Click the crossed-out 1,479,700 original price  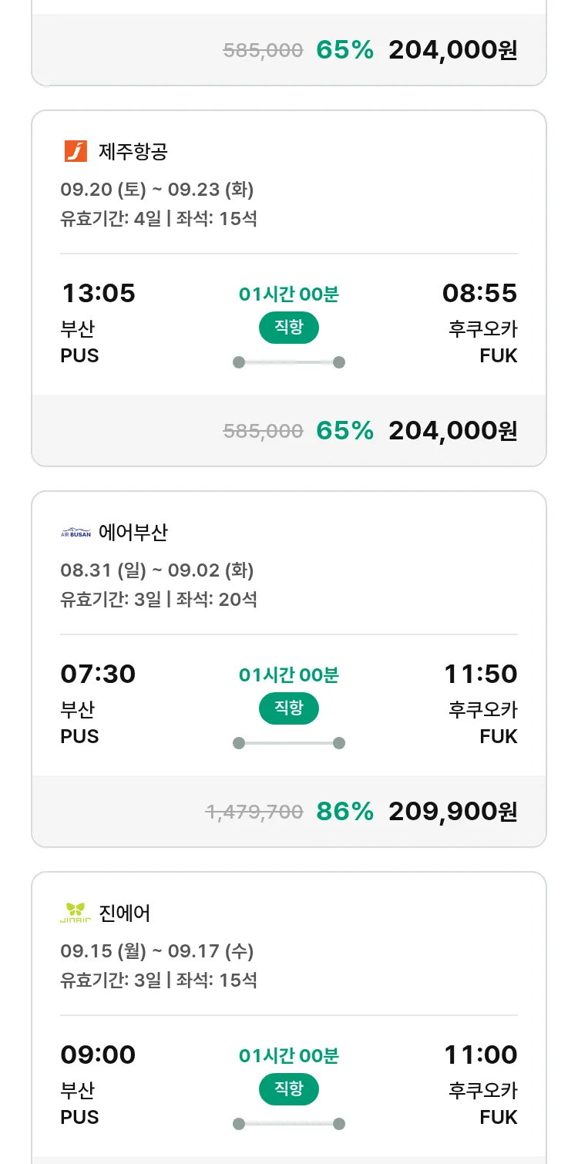coord(254,812)
